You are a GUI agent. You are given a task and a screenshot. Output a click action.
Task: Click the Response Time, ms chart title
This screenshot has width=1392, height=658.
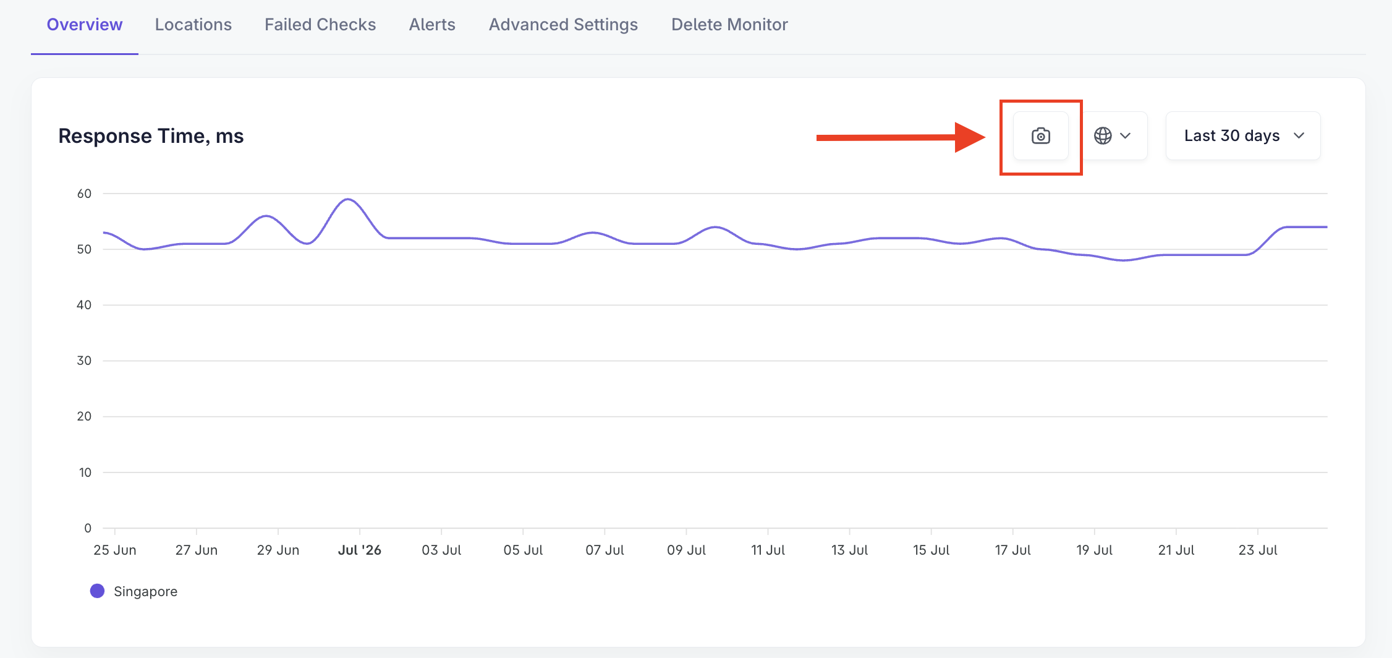tap(151, 135)
